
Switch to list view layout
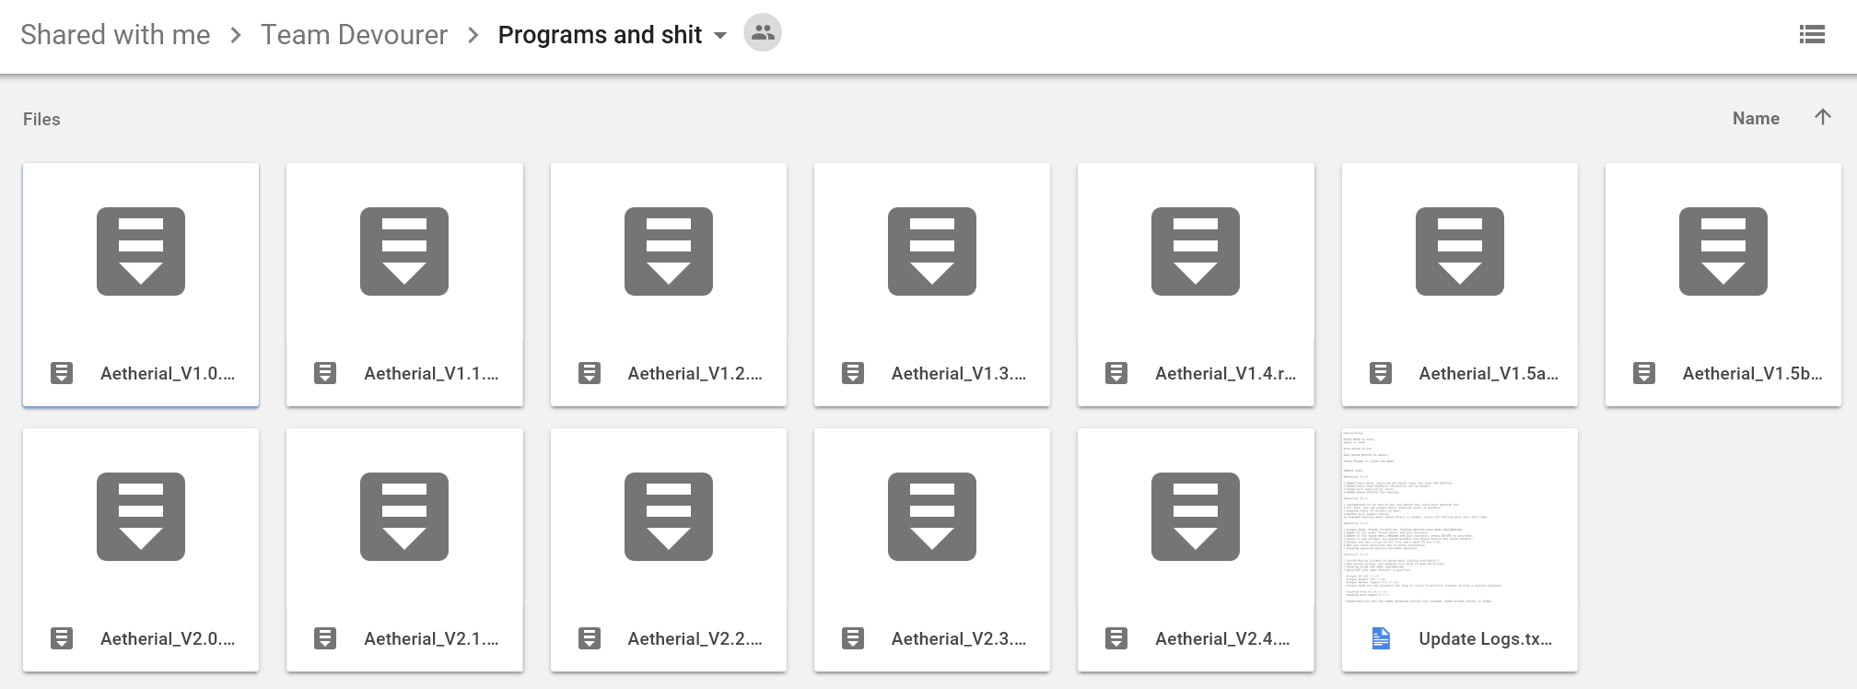click(1811, 35)
